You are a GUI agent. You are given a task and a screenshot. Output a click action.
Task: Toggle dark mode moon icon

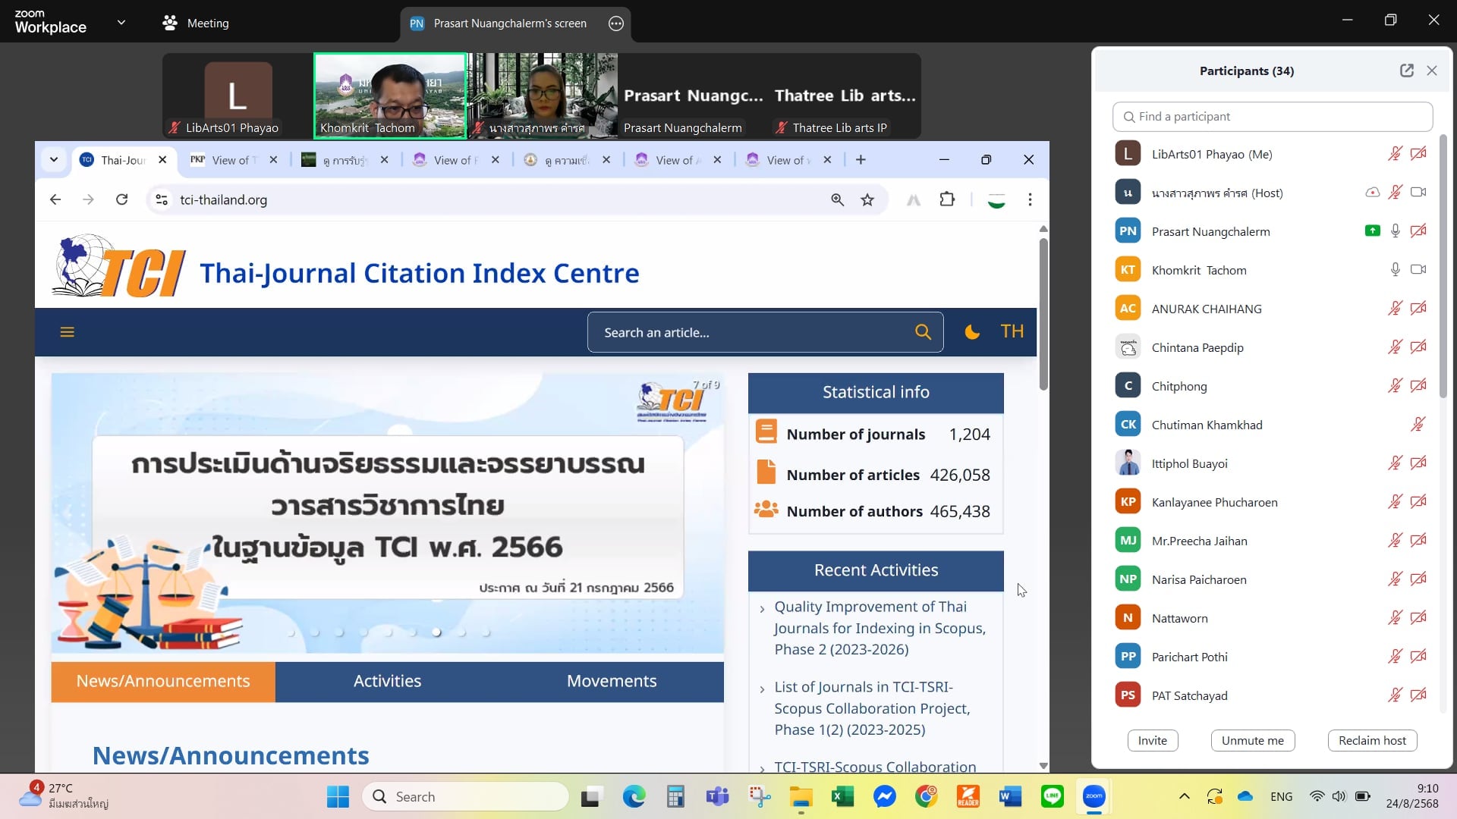[x=972, y=332]
